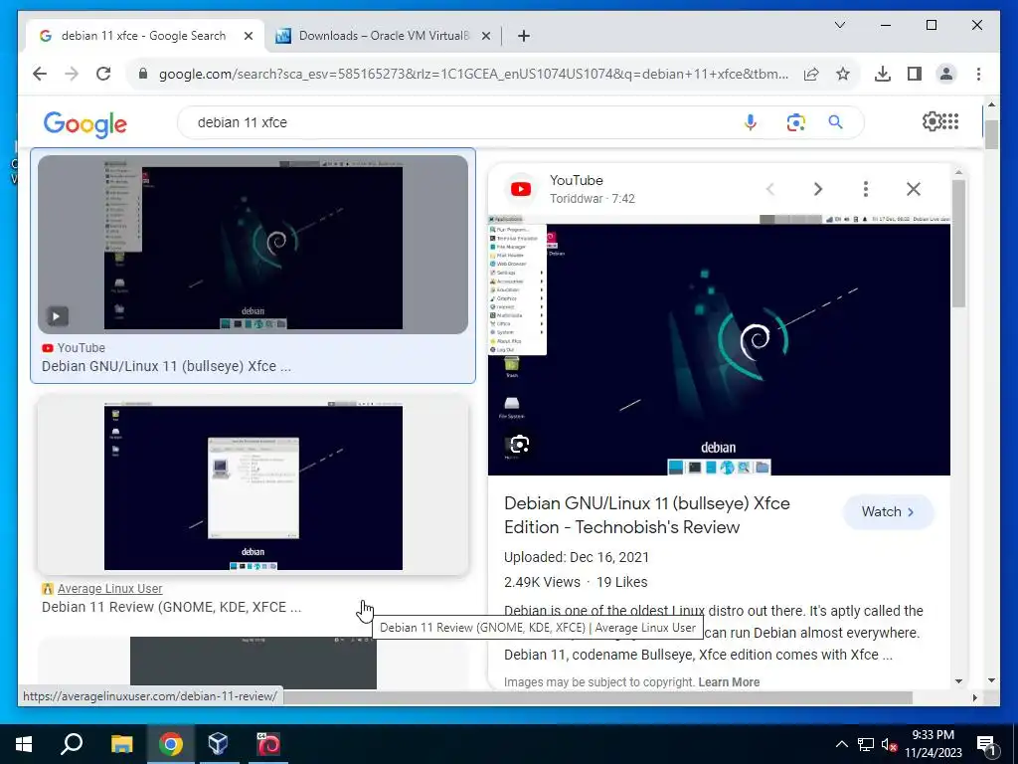The image size is (1018, 764).
Task: Select the YouTube Debian Xfce result thumbnail
Action: point(254,245)
